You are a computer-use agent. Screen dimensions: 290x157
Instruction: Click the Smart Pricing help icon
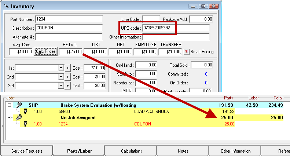[186, 52]
